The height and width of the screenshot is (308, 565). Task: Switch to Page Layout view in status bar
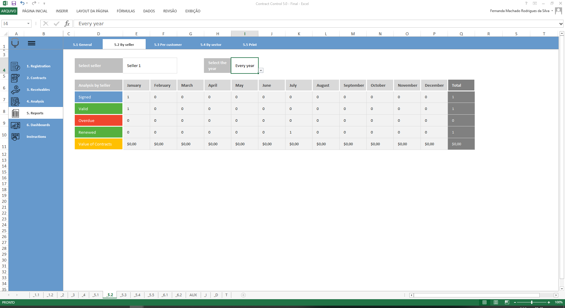496,302
